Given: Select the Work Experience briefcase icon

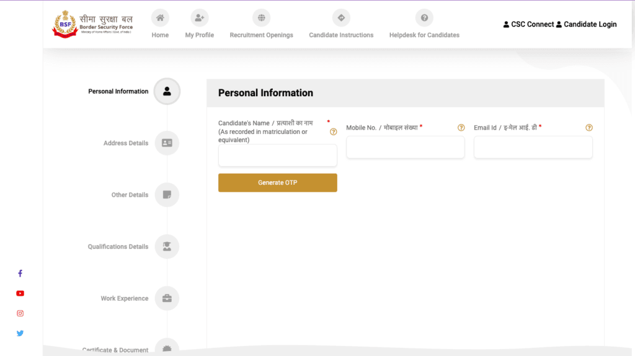Looking at the screenshot, I should (x=167, y=298).
